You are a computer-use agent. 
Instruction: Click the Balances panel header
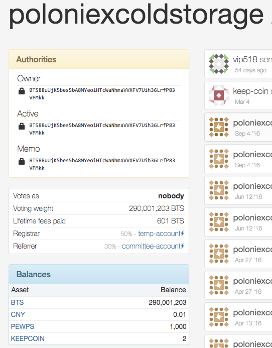point(99,274)
